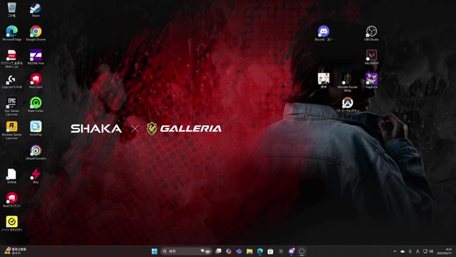Select the Logicool G HUB icon

pyautogui.click(x=11, y=81)
